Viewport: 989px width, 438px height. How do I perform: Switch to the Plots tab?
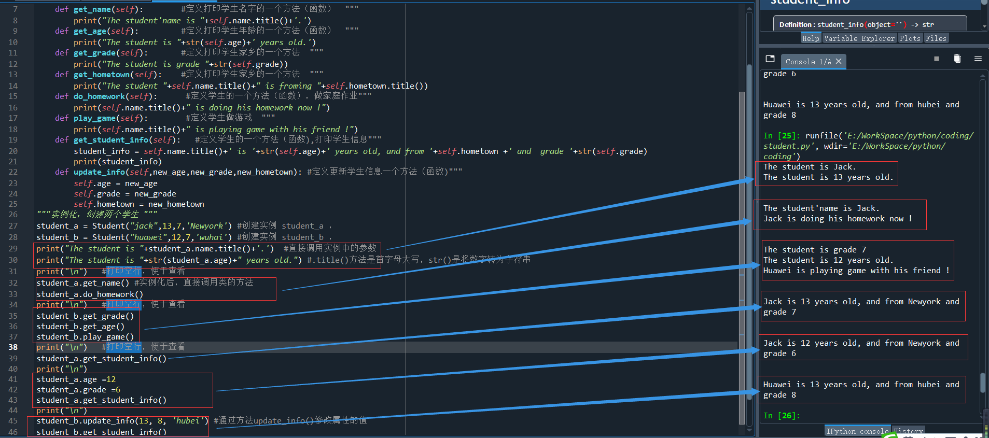(910, 38)
